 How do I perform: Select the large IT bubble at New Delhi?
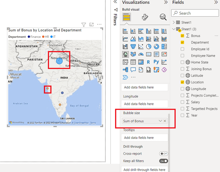[59, 61]
